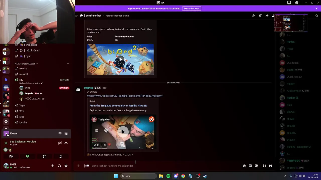The image size is (321, 180).
Task: Open GIF picker in message bar
Action: (250, 166)
